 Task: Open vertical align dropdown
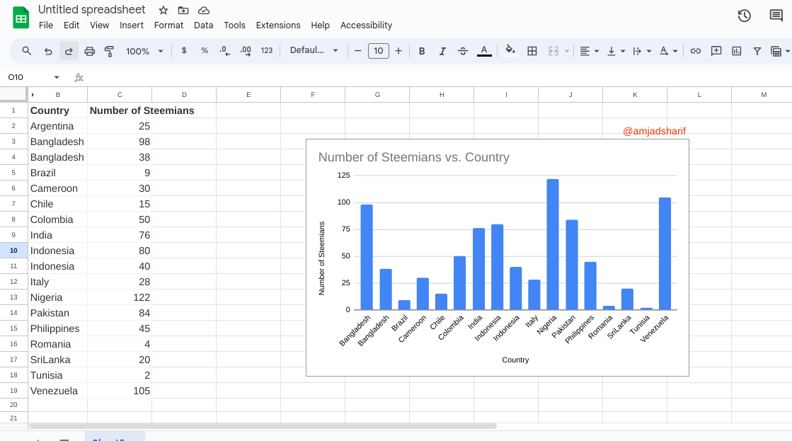tap(616, 51)
